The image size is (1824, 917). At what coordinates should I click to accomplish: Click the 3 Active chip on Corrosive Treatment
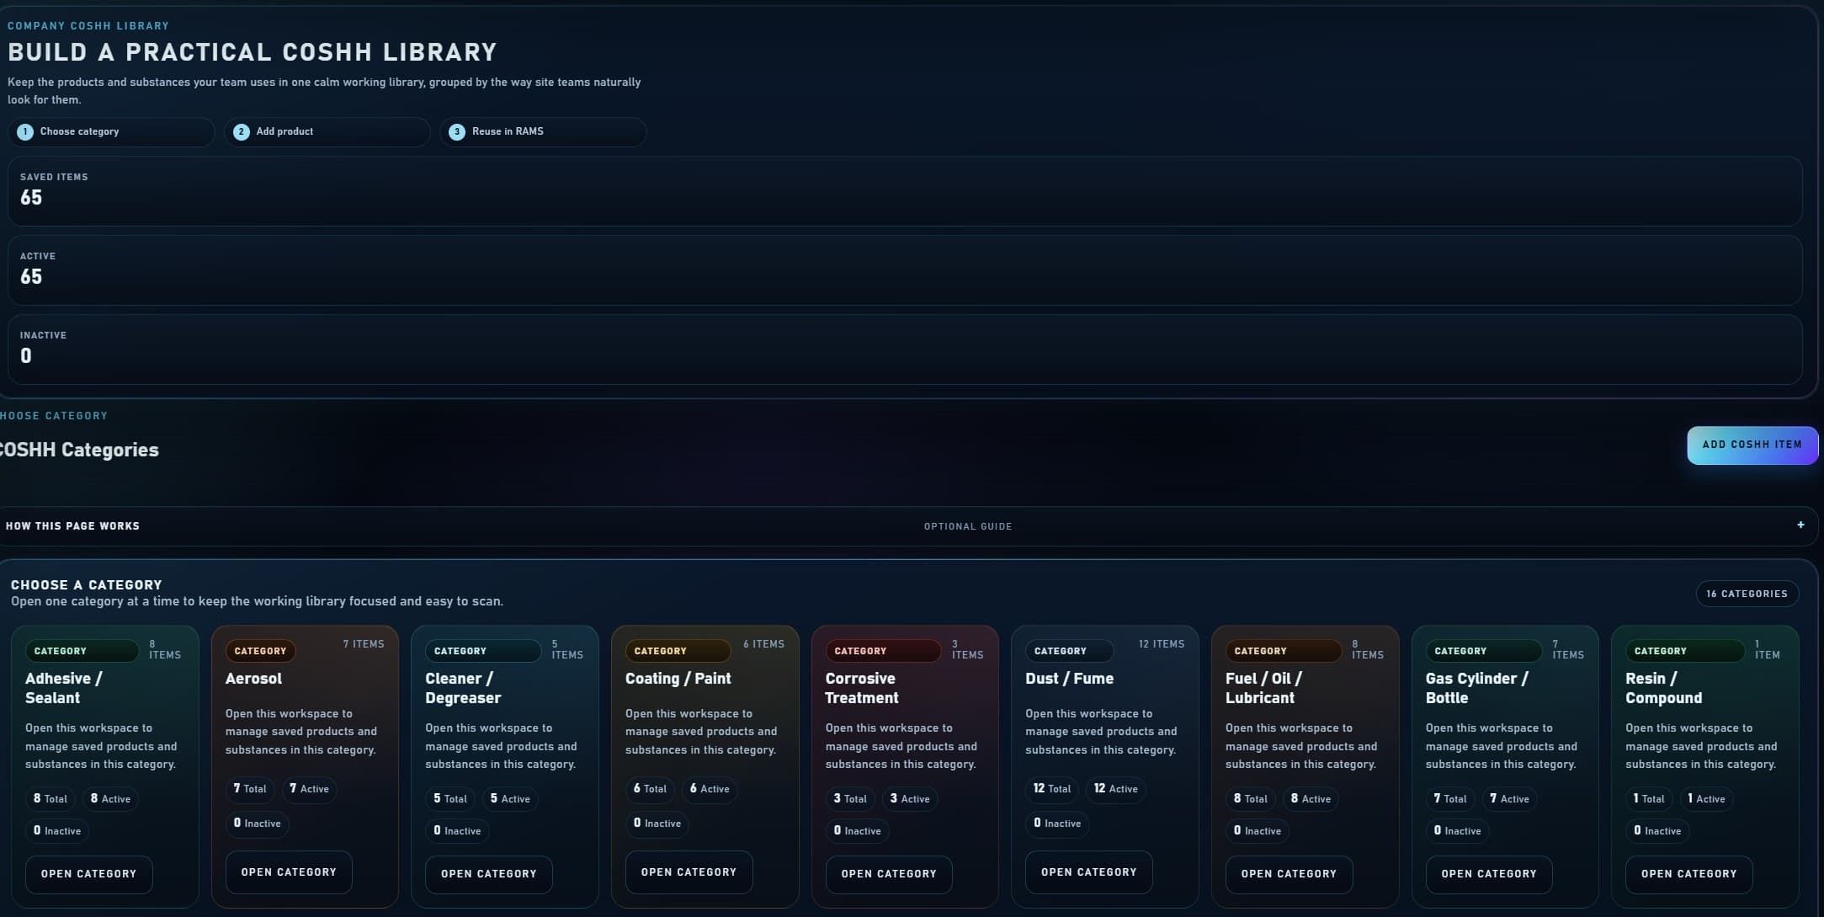coord(910,798)
